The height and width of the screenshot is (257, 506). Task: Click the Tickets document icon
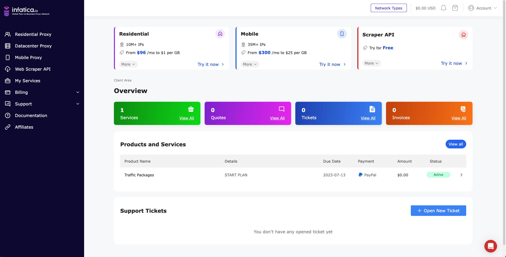[x=372, y=109]
